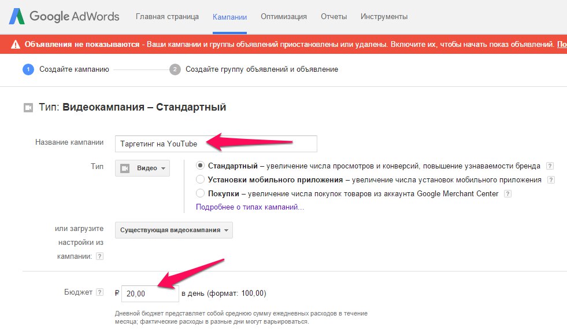Click step 2 circle for ad group creation
The width and height of the screenshot is (567, 330).
click(x=175, y=69)
